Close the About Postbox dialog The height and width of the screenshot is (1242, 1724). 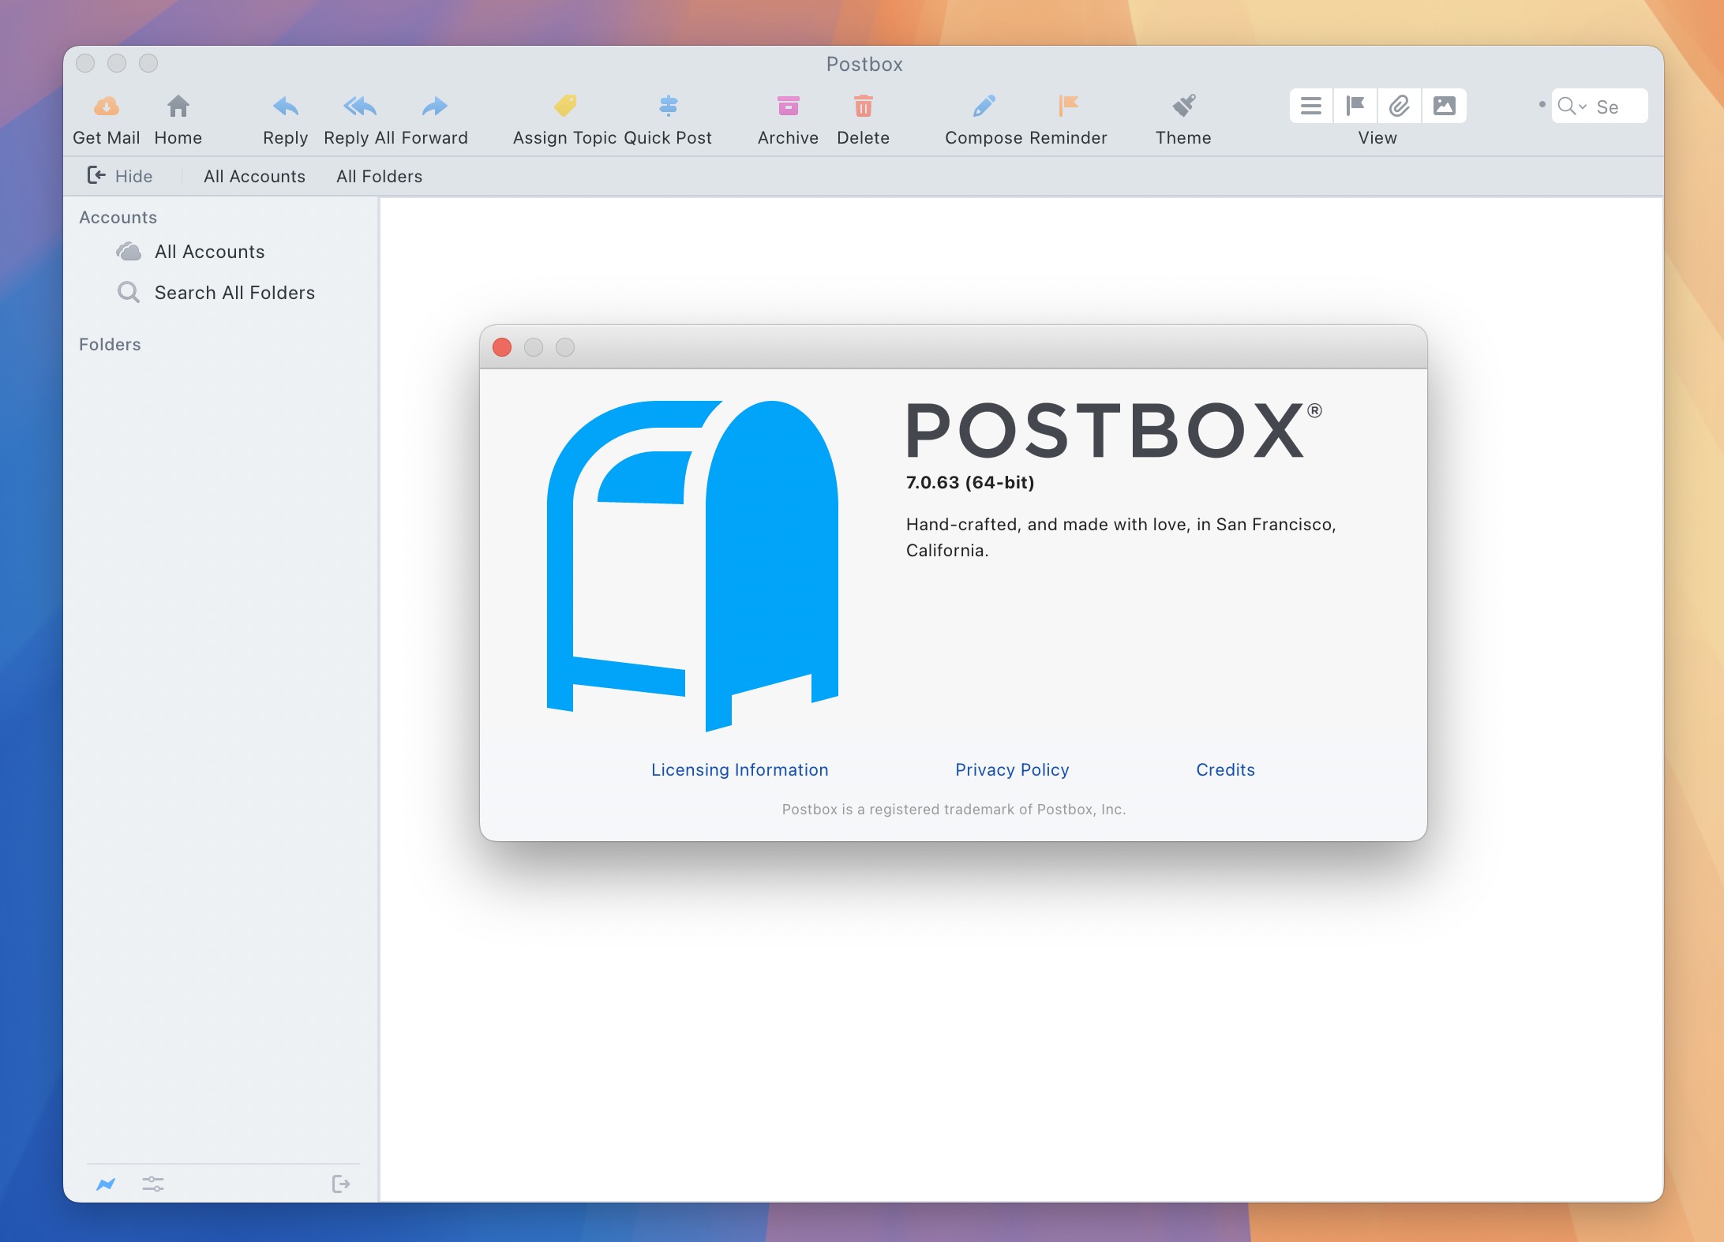tap(502, 347)
